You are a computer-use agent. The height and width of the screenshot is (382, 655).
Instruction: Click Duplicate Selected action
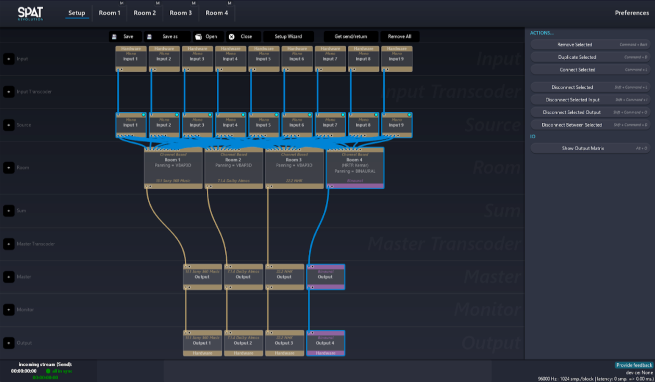tap(590, 57)
